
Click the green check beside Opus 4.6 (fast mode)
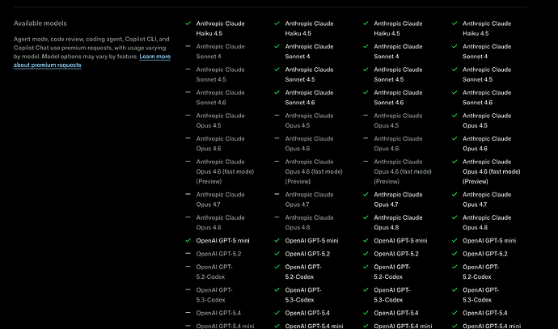click(x=454, y=162)
